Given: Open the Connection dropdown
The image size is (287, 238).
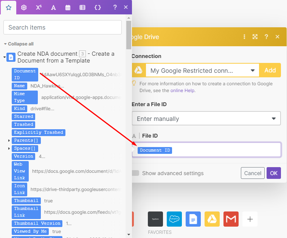Looking at the screenshot, I should pyautogui.click(x=202, y=70).
